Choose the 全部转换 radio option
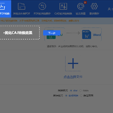113x113 pixels. click(66, 96)
